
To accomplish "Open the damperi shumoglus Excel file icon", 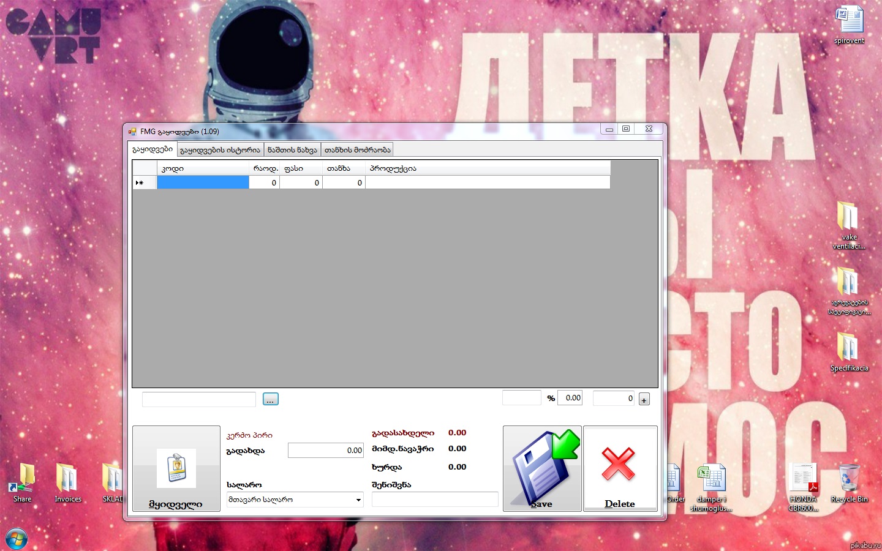I will [711, 481].
